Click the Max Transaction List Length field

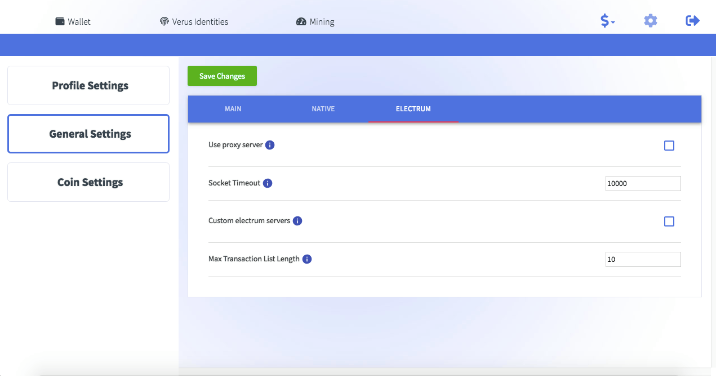click(x=643, y=259)
